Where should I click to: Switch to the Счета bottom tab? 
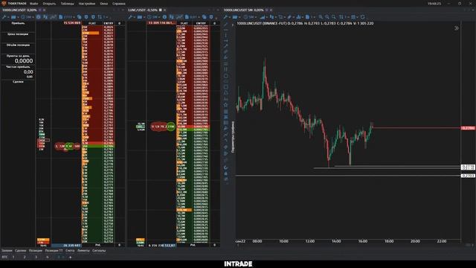70,251
